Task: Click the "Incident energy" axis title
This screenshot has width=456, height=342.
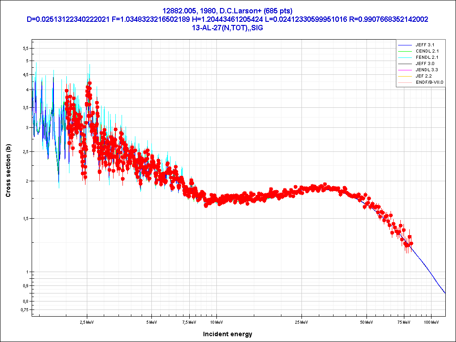Action: (x=228, y=334)
